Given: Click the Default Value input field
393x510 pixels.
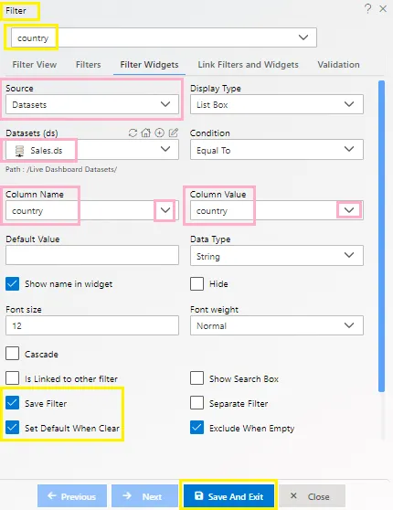Looking at the screenshot, I should 92,255.
